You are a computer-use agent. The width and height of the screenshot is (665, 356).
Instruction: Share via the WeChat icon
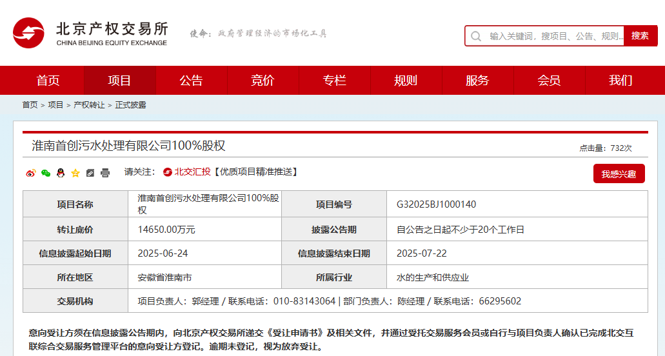point(46,173)
